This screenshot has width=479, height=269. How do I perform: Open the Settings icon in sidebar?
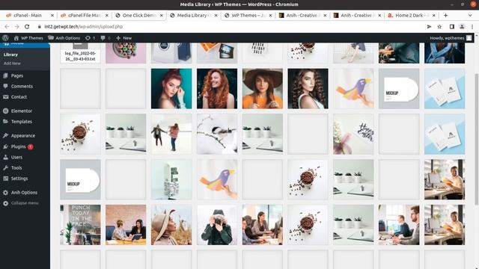coord(5,178)
